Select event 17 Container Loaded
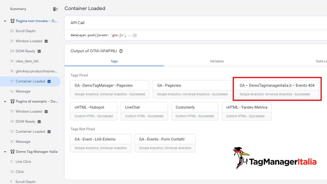Image resolution: width=327 pixels, height=184 pixels. (30, 81)
